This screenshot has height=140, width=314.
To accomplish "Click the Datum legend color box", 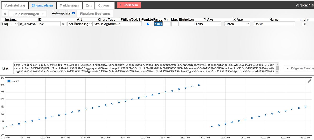I will click(x=9, y=81).
